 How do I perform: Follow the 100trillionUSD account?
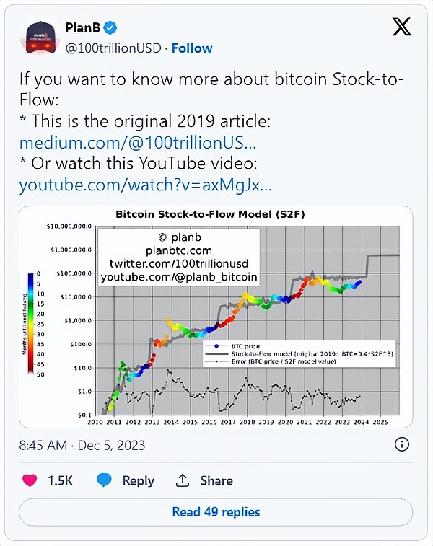[192, 48]
